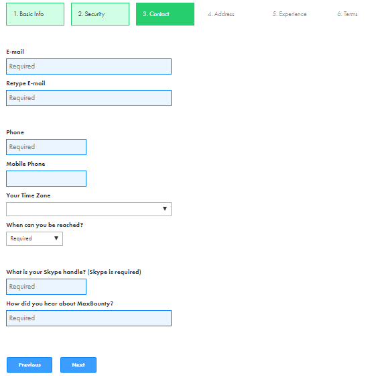This screenshot has width=378, height=376.
Task: Focus the Skype handle field
Action: pos(46,287)
